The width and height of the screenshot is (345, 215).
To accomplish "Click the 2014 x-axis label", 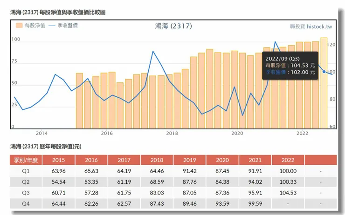I will [42, 133].
